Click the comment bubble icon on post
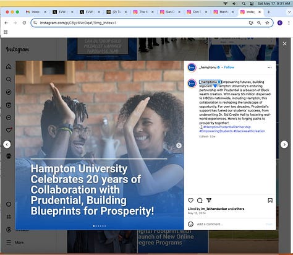The height and width of the screenshot is (255, 293). click(200, 201)
